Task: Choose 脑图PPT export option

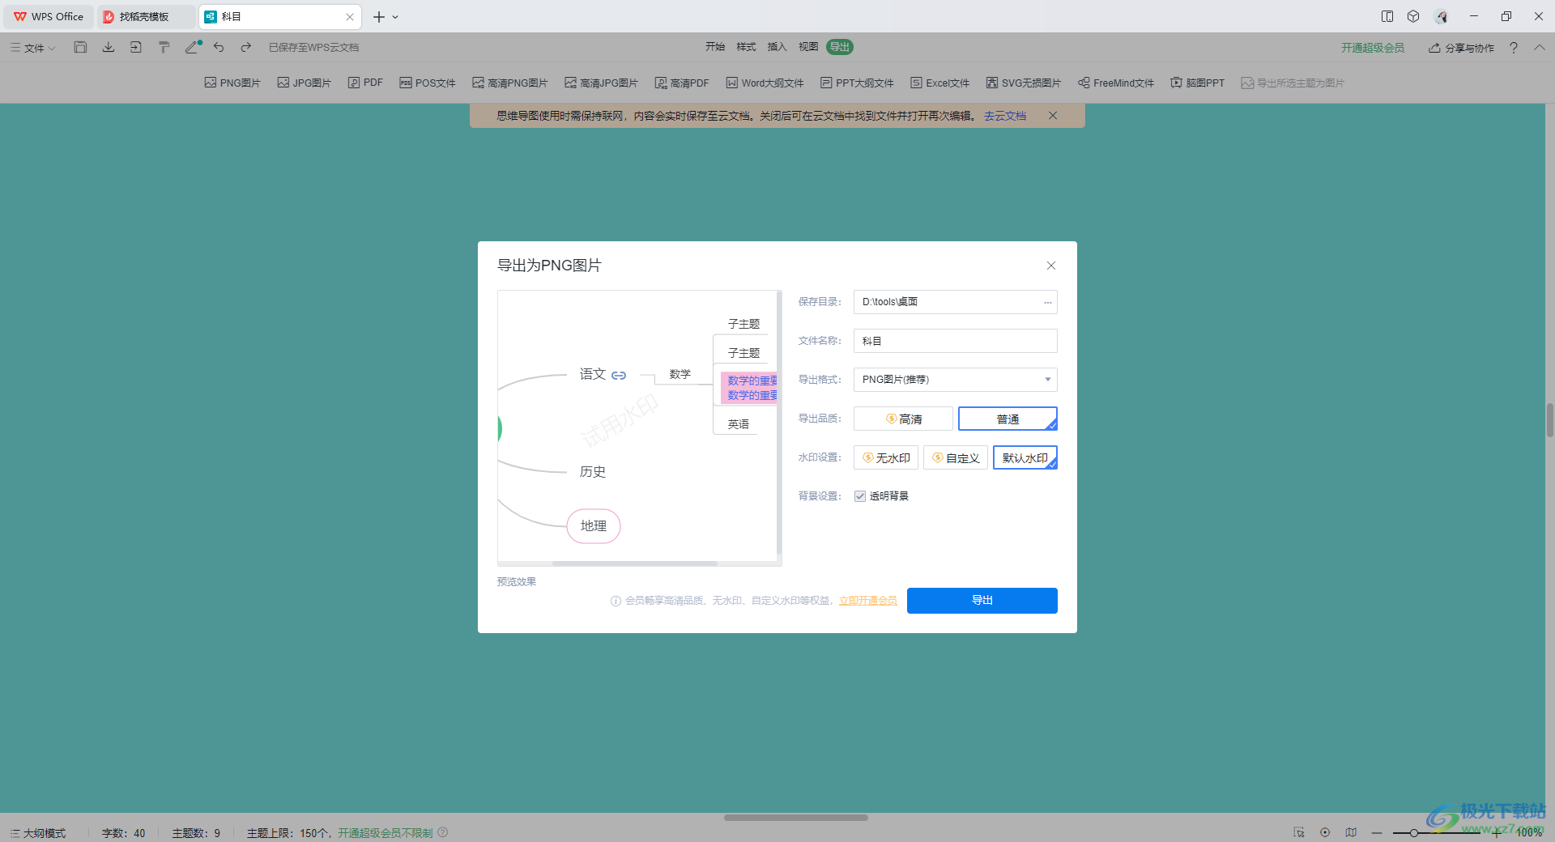Action: [x=1198, y=83]
